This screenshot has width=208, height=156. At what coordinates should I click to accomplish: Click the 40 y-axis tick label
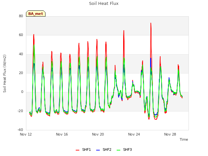[x=21, y=54]
